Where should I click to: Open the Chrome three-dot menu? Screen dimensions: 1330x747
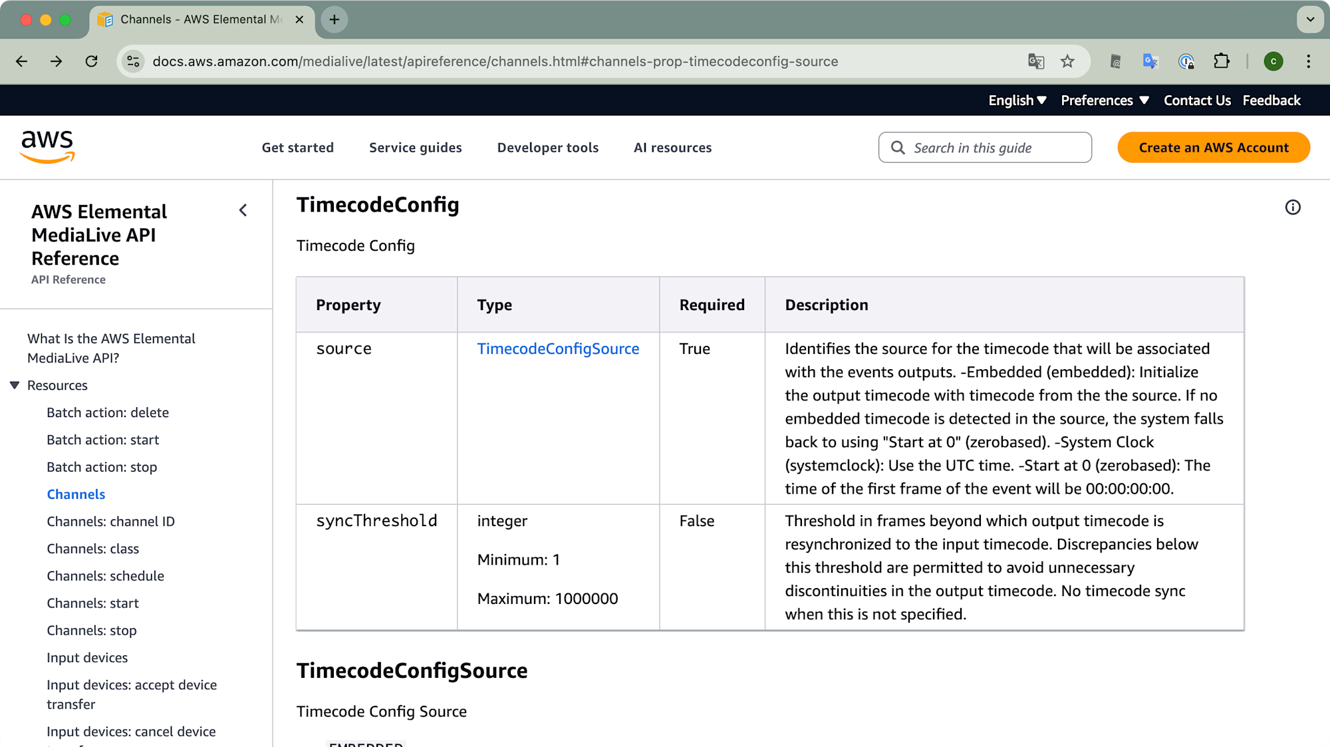[x=1309, y=61]
